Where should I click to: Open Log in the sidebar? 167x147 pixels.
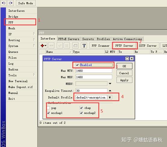click(22, 64)
